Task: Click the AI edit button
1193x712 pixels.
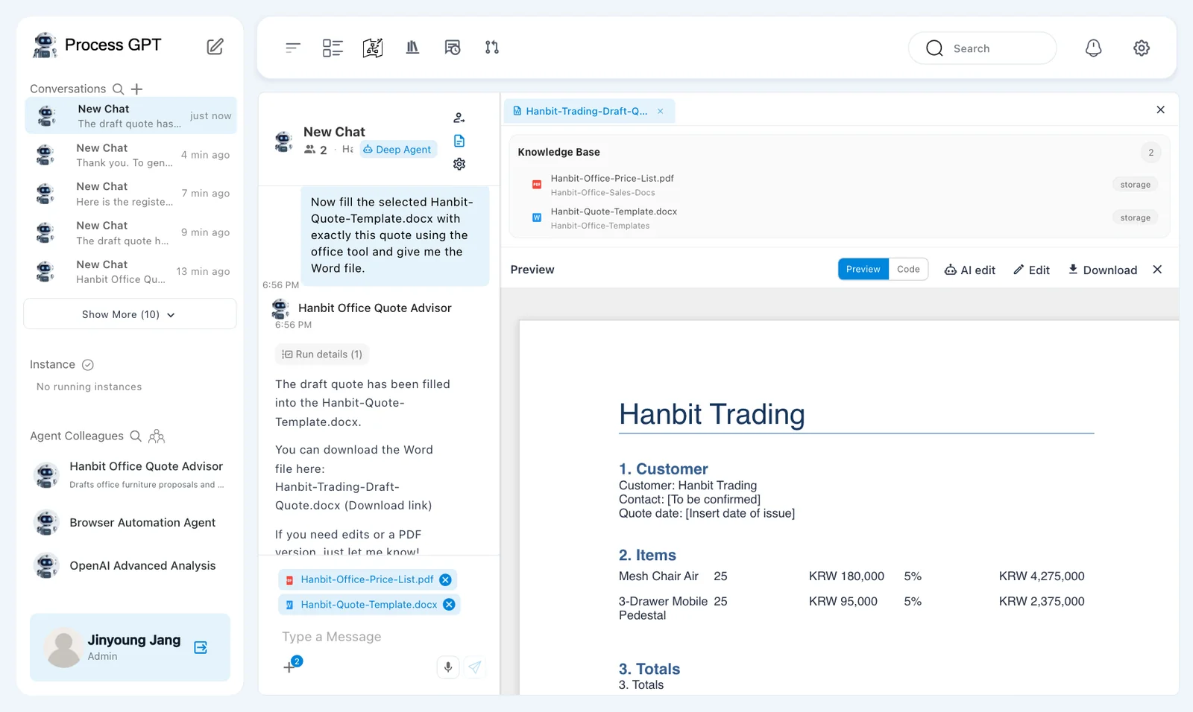Action: pos(970,270)
